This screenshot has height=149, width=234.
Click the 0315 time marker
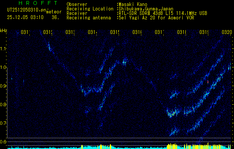[115, 32]
